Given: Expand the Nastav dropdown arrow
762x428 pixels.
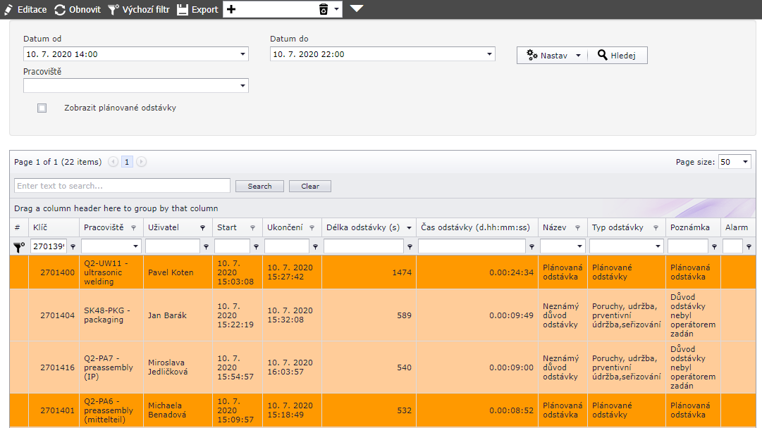Looking at the screenshot, I should (578, 56).
